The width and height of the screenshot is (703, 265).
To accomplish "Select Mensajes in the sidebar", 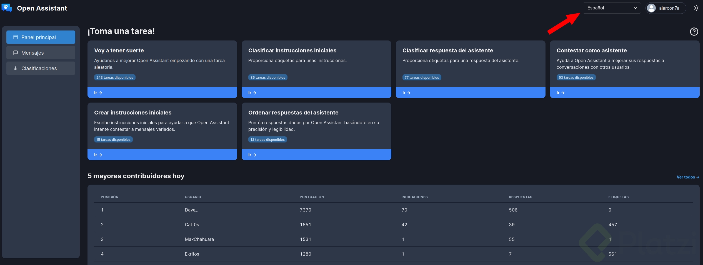I will 32,53.
